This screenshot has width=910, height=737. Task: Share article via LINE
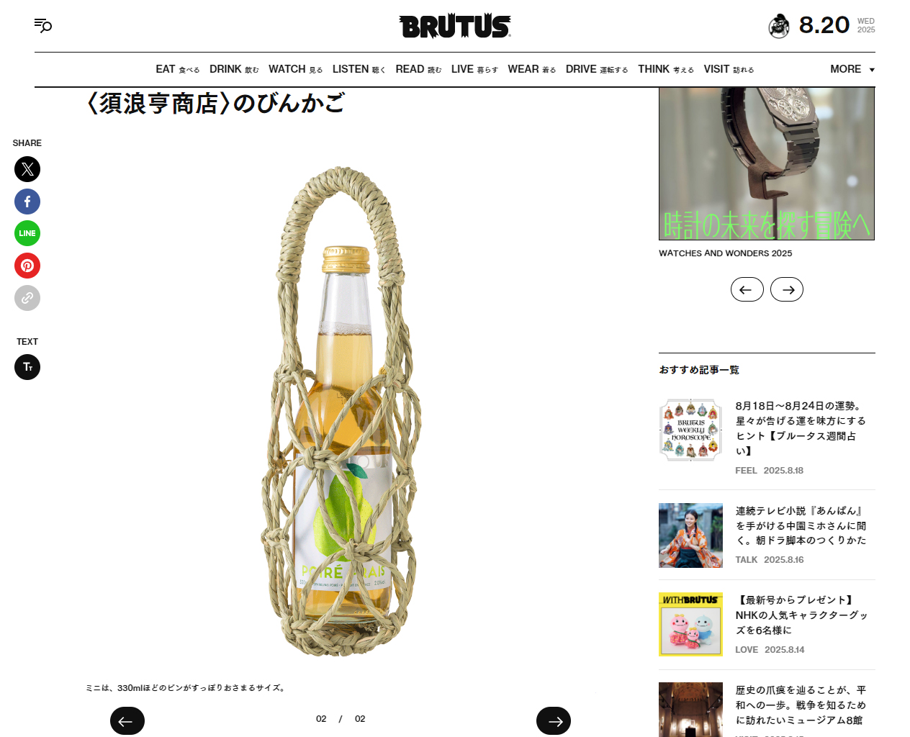pyautogui.click(x=27, y=233)
